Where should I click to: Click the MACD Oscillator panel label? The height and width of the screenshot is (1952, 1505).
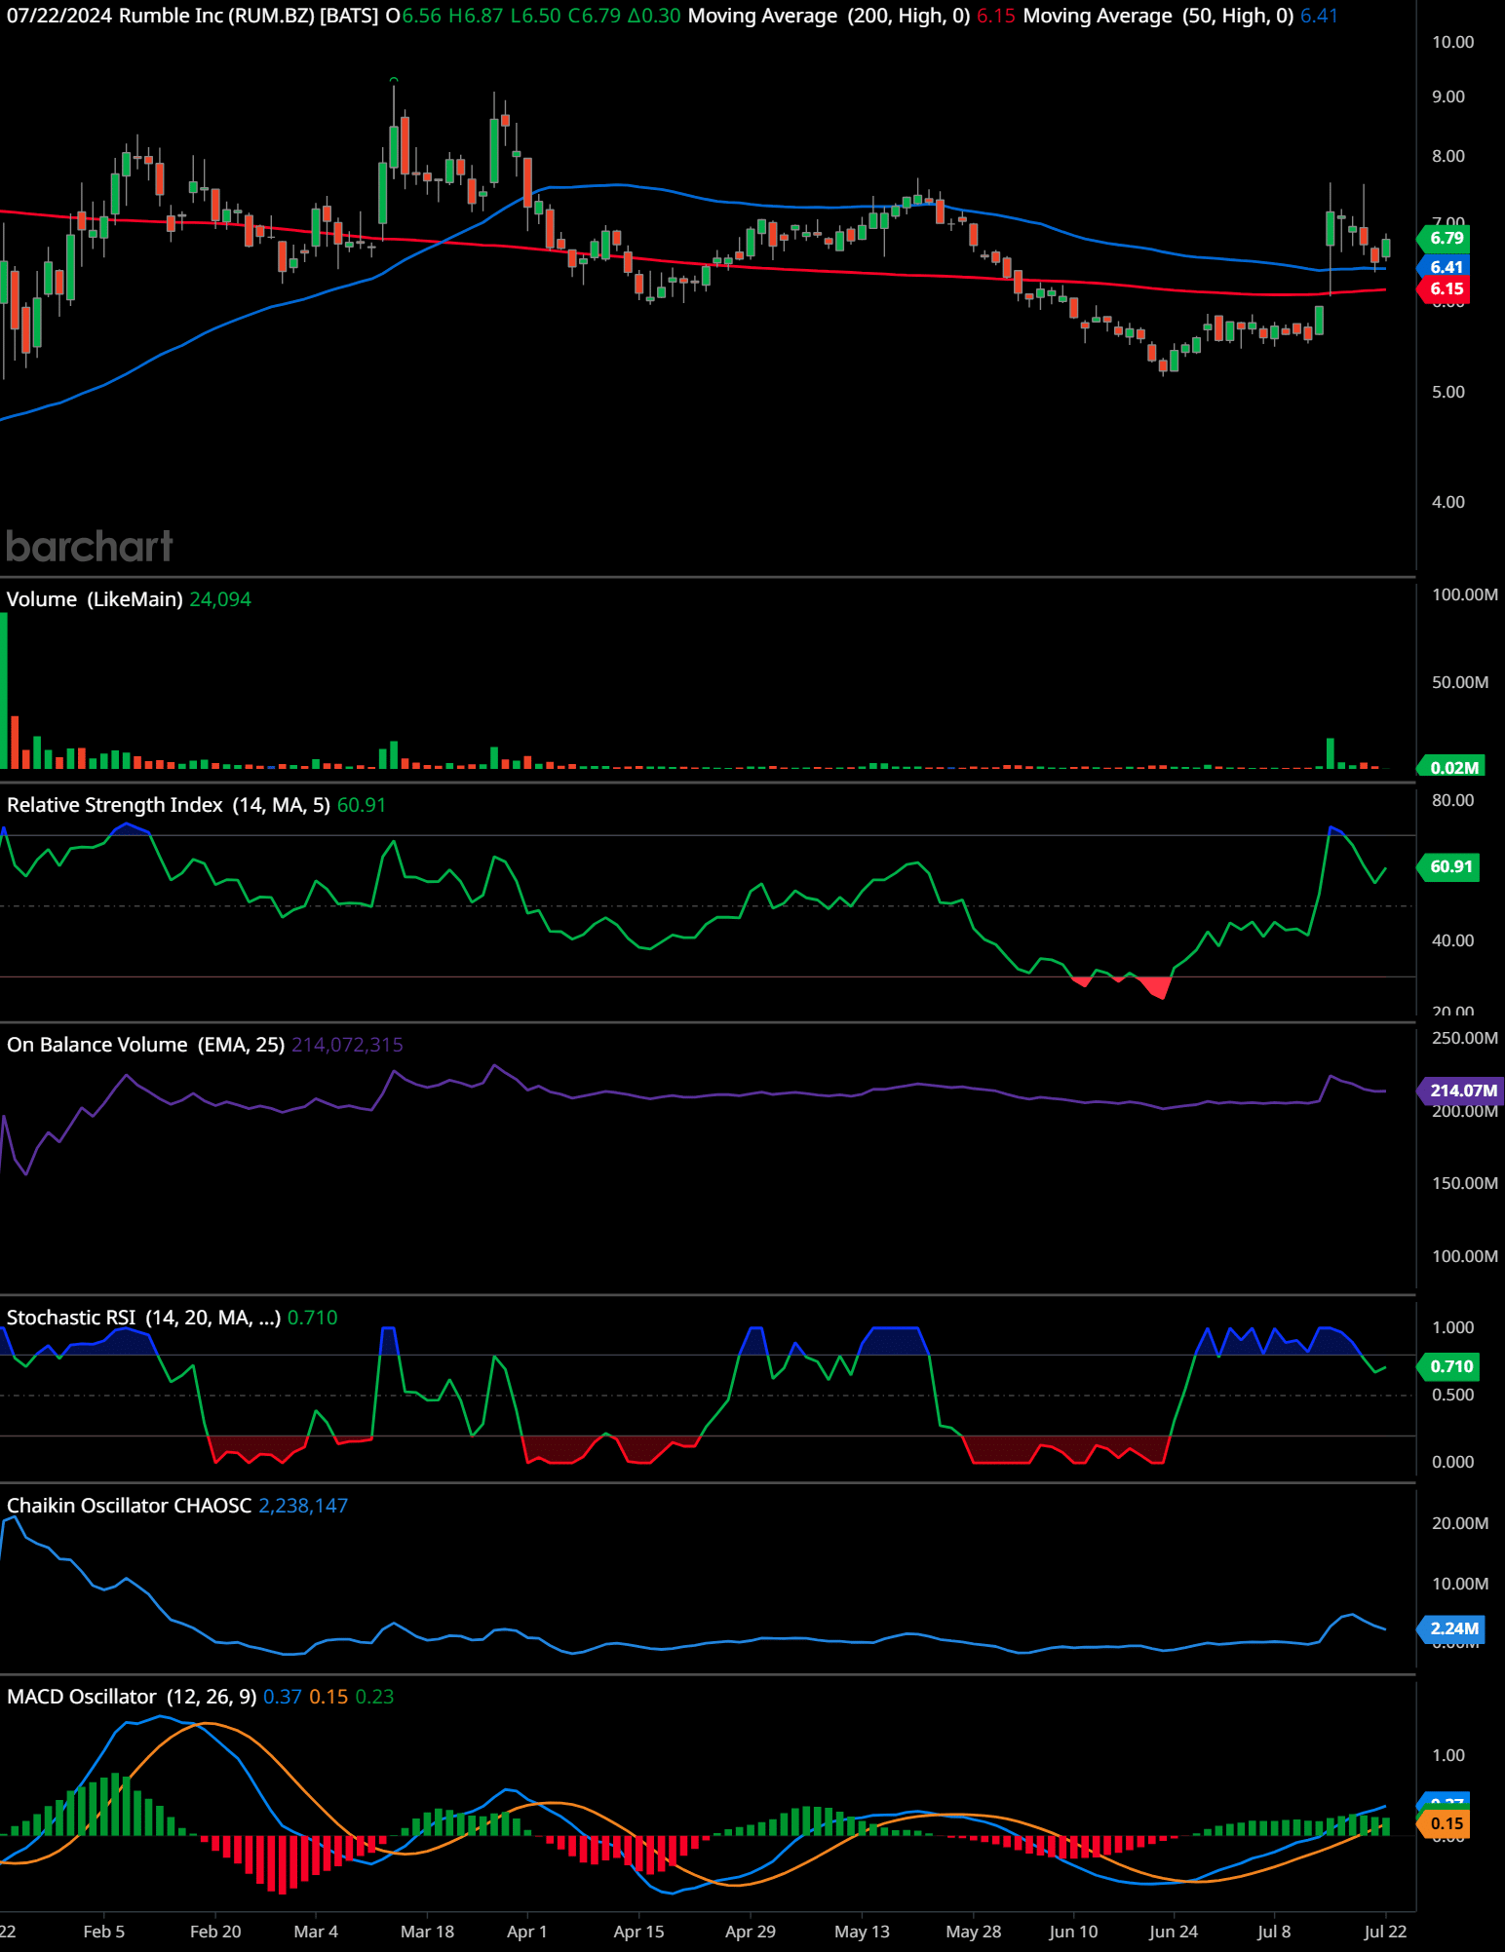click(x=132, y=1697)
